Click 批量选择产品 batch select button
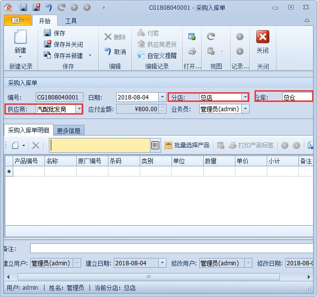 click(187, 145)
